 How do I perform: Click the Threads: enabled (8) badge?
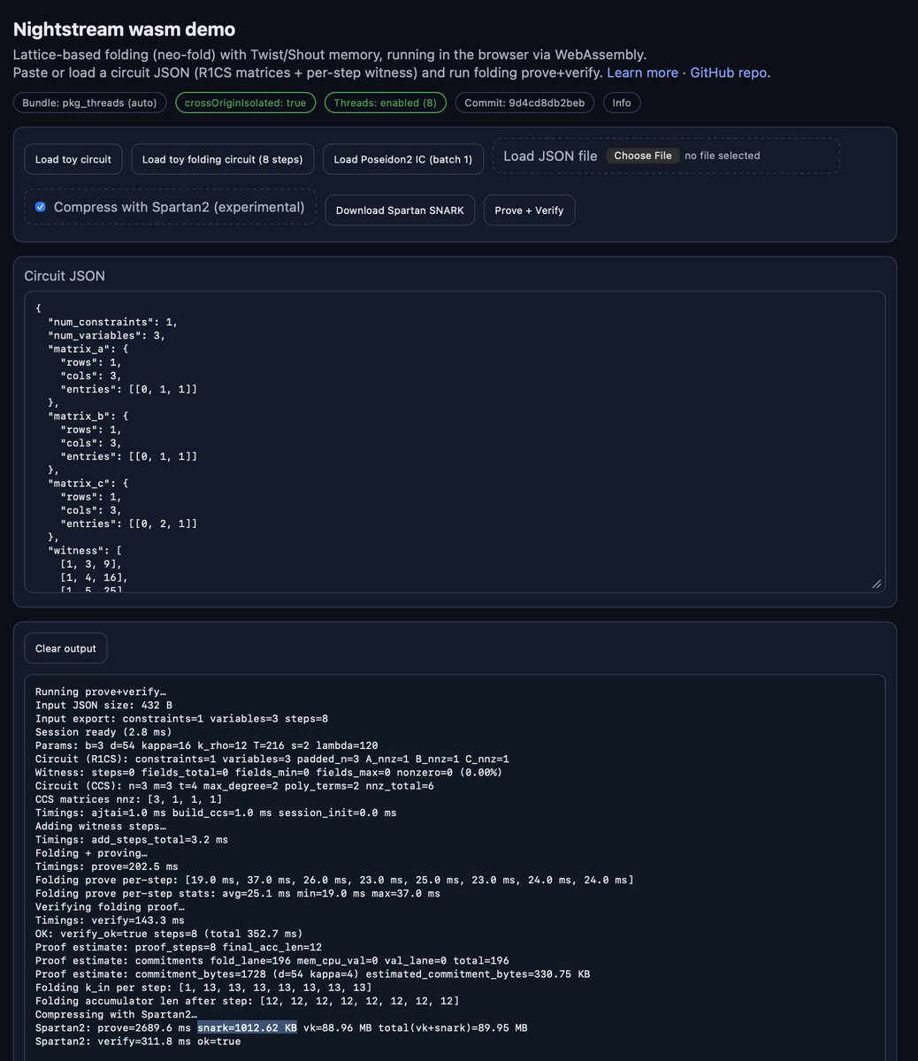pos(385,103)
